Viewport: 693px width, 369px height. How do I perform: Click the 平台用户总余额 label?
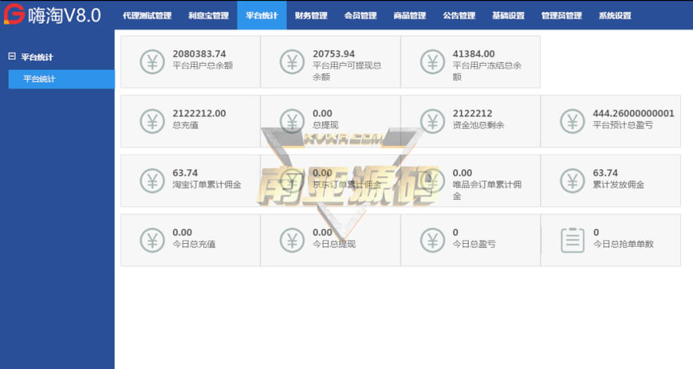pyautogui.click(x=202, y=66)
